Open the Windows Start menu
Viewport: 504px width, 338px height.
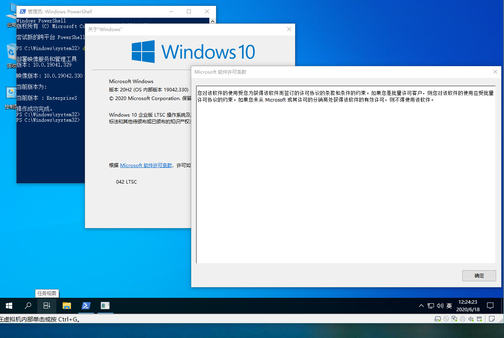click(9, 306)
